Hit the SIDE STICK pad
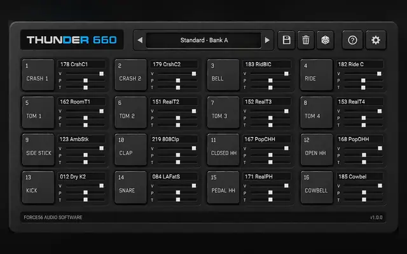Screen dimensions: 407x254 coord(38,150)
